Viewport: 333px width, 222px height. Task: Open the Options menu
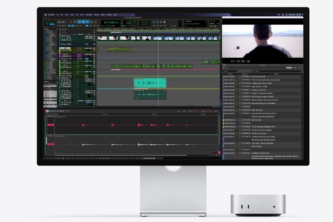pyautogui.click(x=97, y=15)
